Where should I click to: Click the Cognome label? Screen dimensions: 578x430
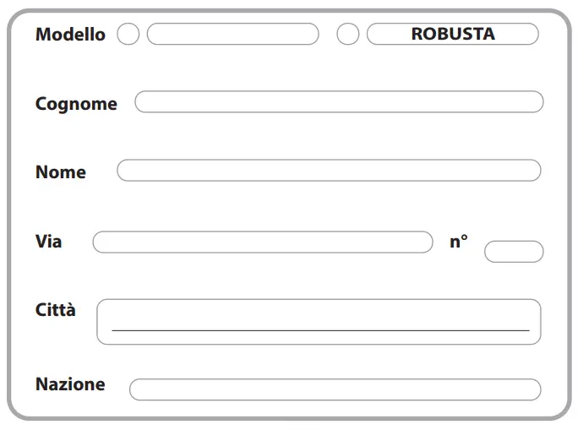pos(76,104)
